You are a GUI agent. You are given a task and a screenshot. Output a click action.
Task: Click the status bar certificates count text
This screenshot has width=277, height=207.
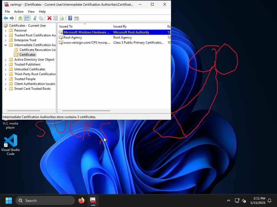coord(49,117)
